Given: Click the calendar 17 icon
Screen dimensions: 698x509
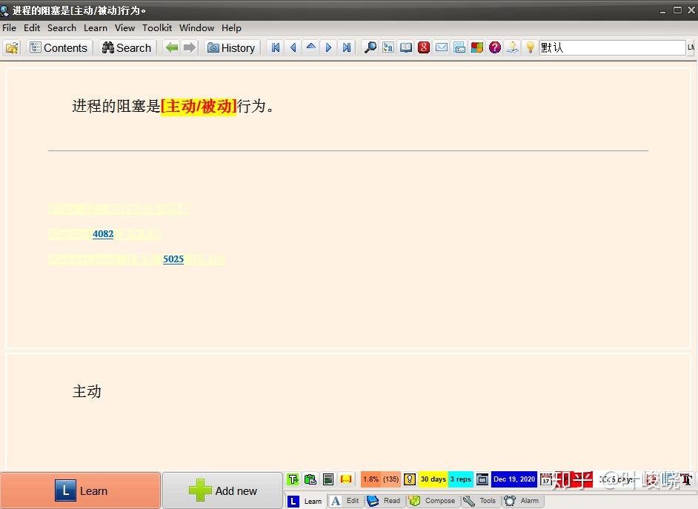Looking at the screenshot, I should tap(546, 479).
